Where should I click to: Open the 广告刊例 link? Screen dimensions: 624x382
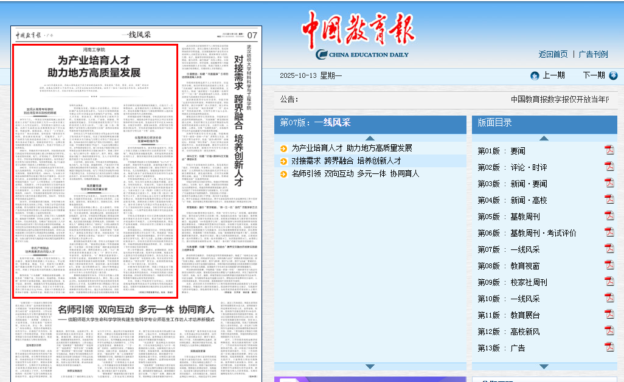click(593, 54)
